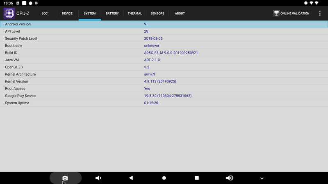Select the SYSTEM tab
This screenshot has height=184, width=328.
pos(90,13)
